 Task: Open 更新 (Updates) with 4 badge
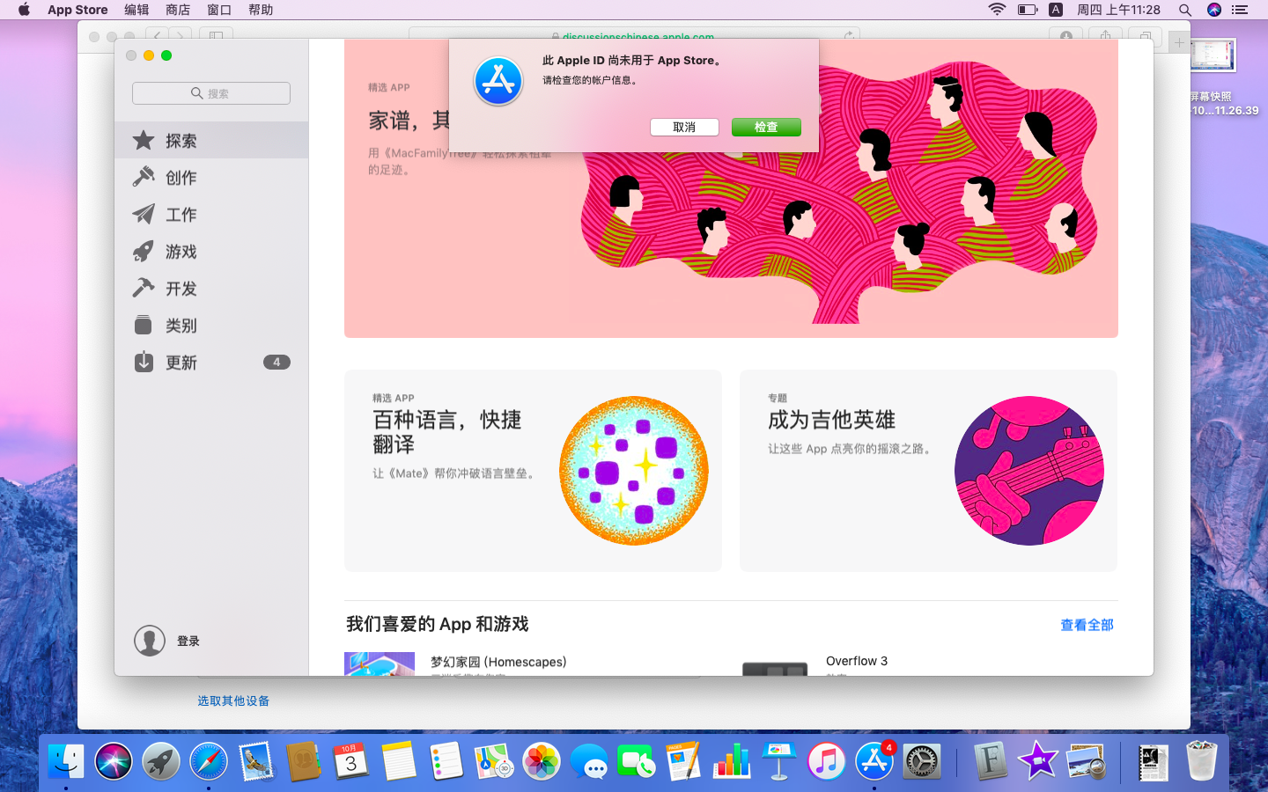point(181,363)
